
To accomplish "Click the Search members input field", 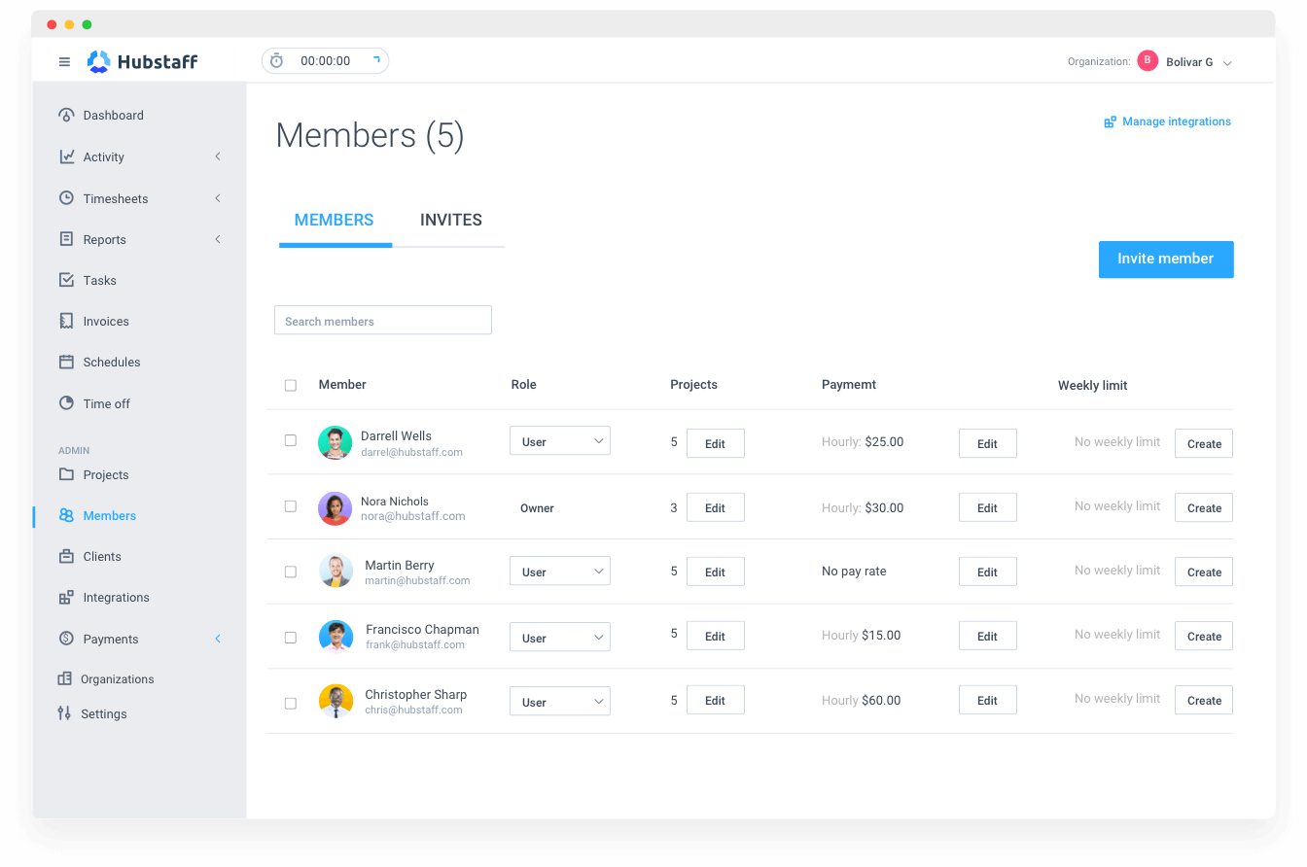I will pyautogui.click(x=382, y=320).
